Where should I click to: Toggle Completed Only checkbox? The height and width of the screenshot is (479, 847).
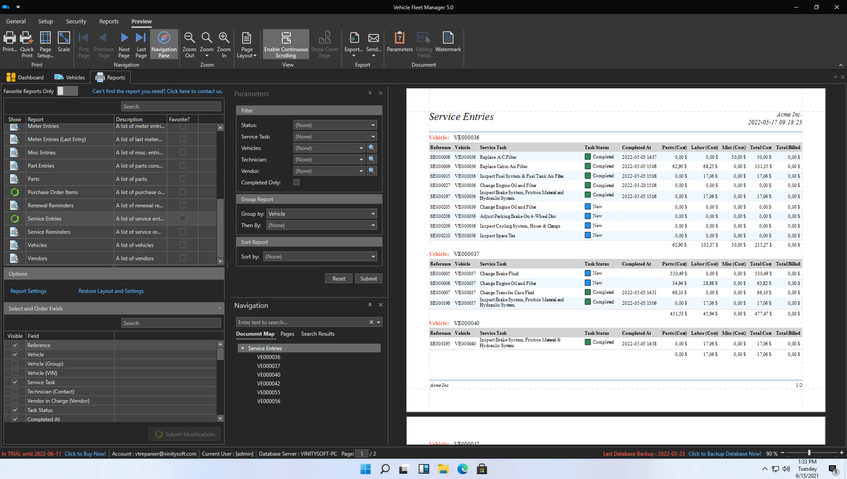point(297,183)
